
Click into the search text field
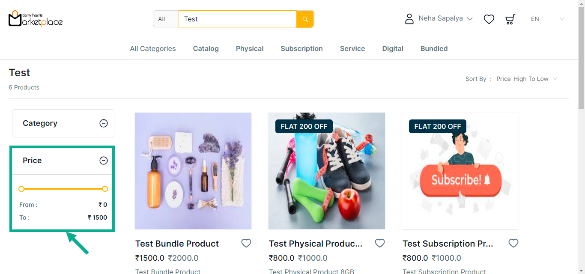click(237, 19)
